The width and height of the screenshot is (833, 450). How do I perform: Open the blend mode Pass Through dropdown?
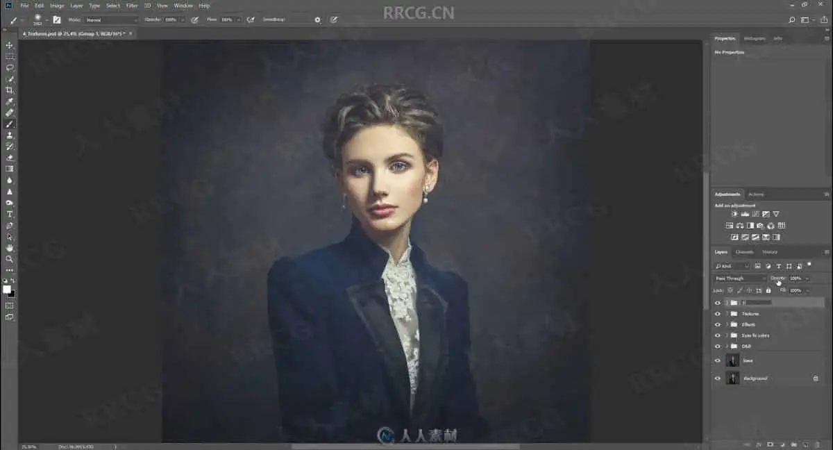pyautogui.click(x=740, y=278)
